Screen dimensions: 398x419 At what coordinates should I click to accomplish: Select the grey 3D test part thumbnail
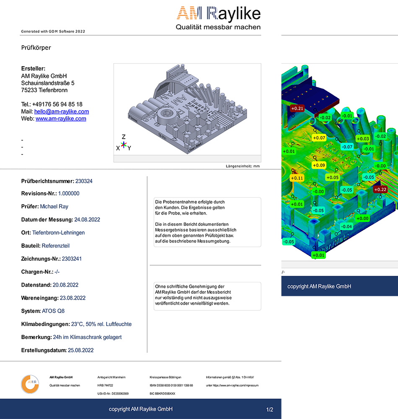[x=187, y=109]
